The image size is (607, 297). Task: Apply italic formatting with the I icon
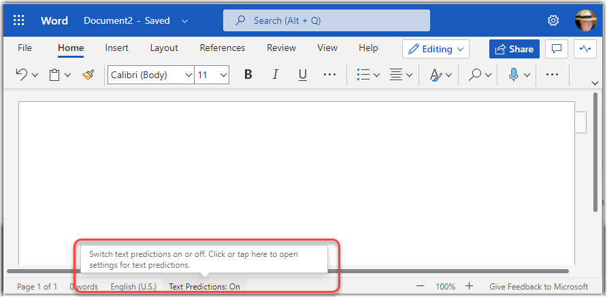[x=275, y=75]
